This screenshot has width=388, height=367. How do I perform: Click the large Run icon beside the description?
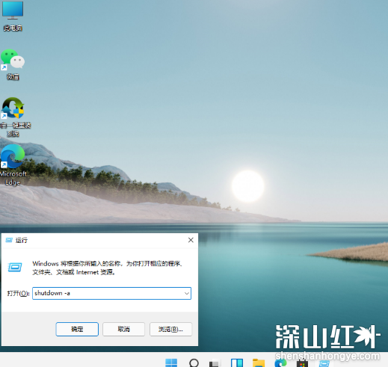(15, 268)
